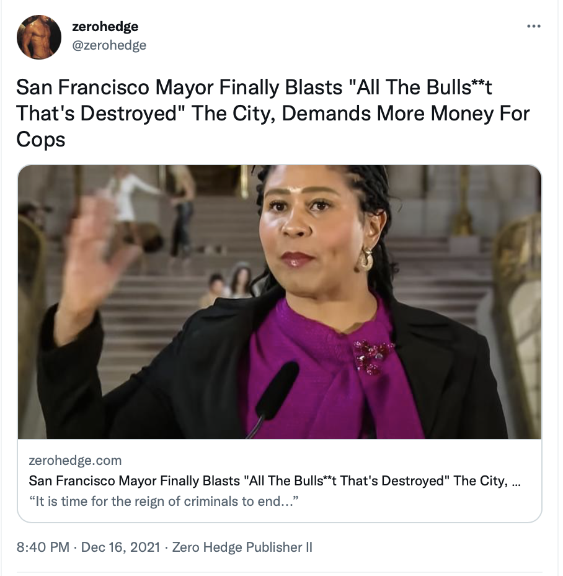Open card headline about San Francisco Mayor

275,481
